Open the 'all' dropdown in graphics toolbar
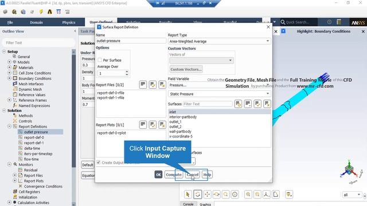Viewport: 367px width, 206px height. [352, 195]
